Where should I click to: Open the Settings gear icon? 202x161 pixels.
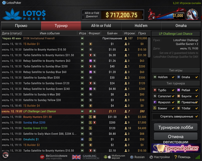point(151,157)
